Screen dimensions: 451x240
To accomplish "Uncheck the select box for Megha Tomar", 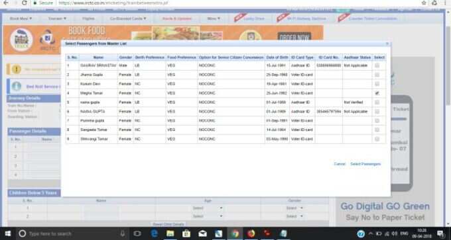I will point(377,93).
